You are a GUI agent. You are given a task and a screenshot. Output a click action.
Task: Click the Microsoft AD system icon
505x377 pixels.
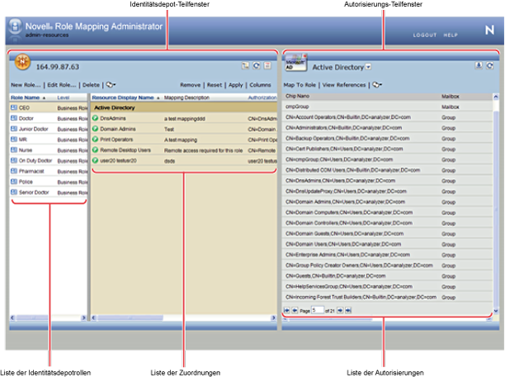tap(295, 63)
